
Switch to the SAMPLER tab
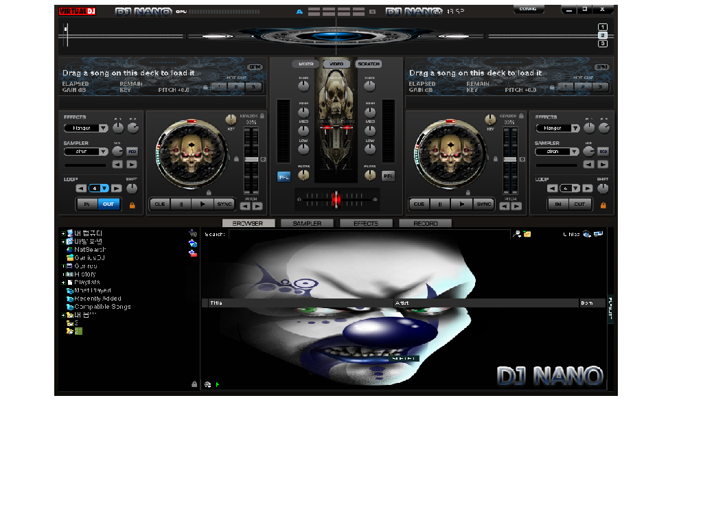[307, 223]
